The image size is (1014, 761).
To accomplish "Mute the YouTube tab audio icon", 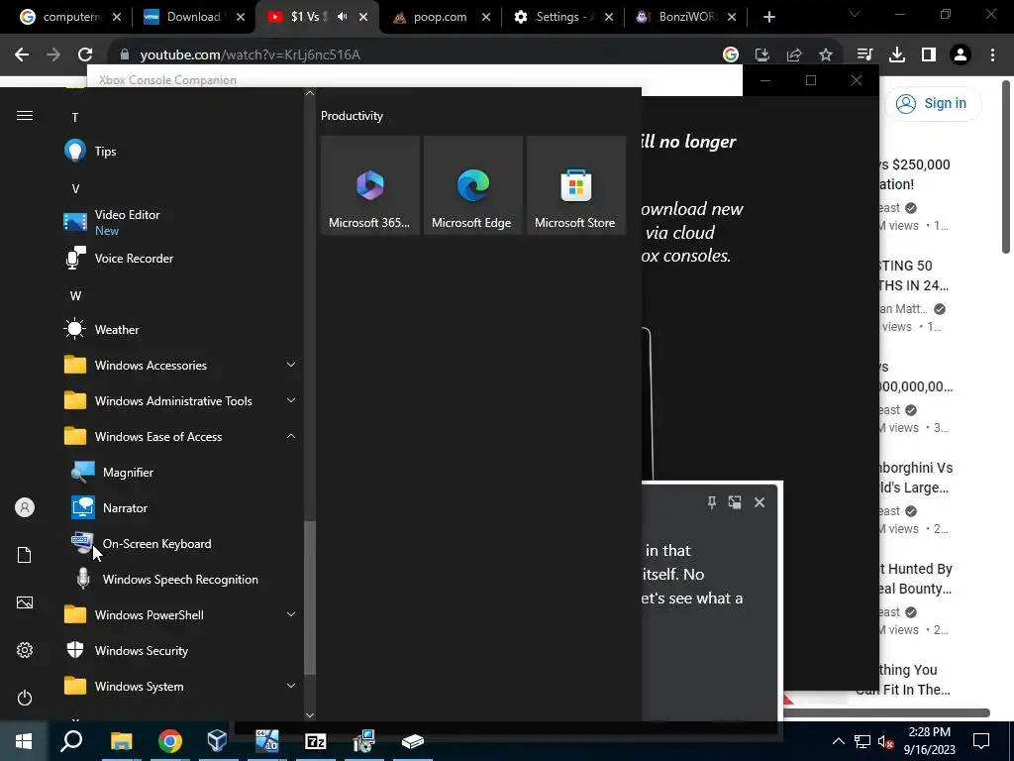I will pos(342,17).
